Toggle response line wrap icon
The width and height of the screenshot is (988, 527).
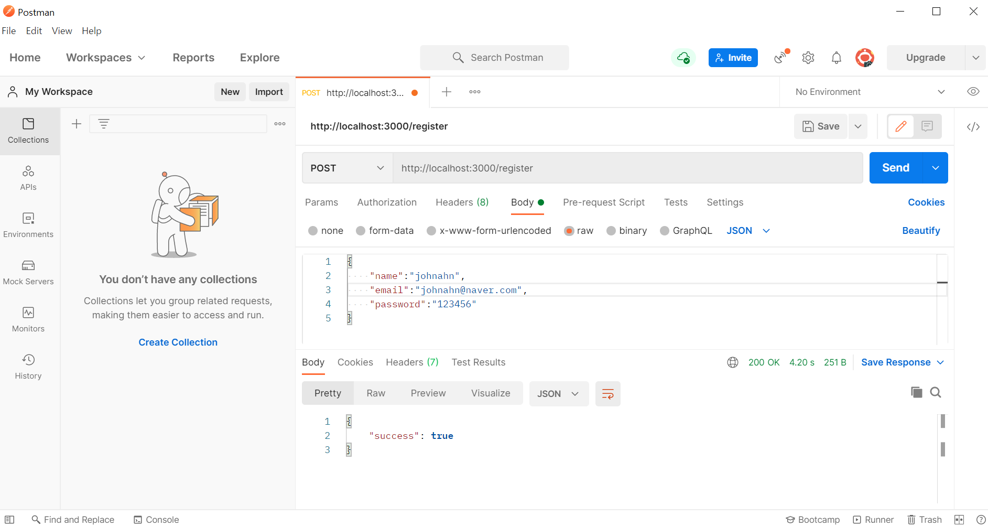(x=608, y=394)
